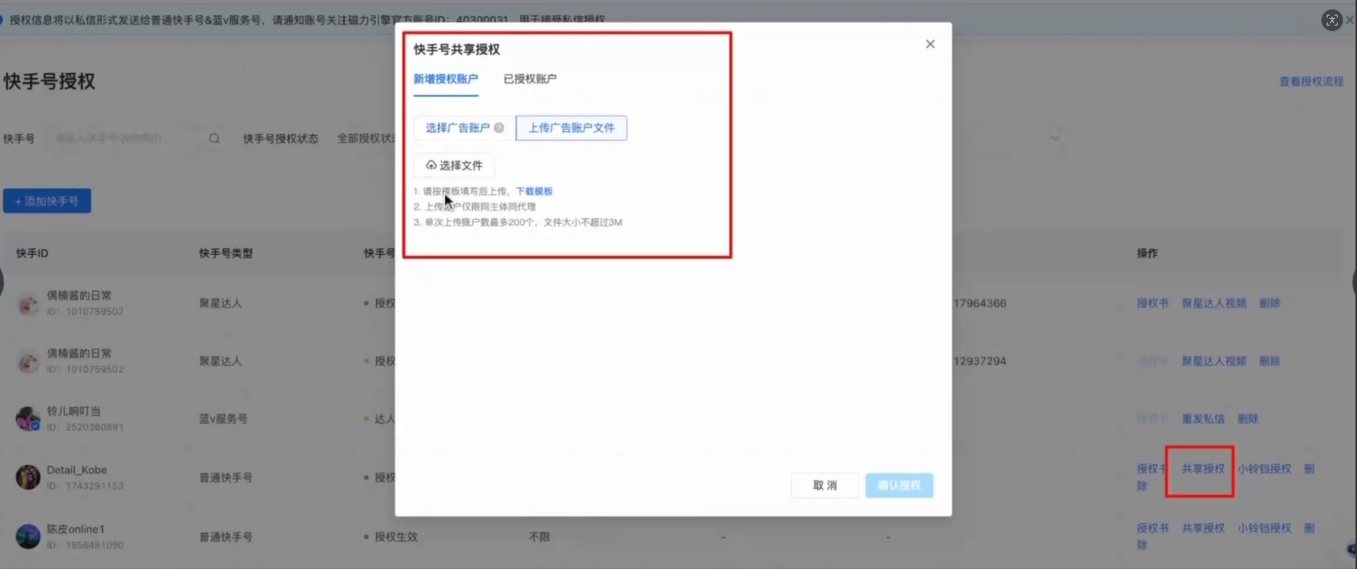The height and width of the screenshot is (569, 1357).
Task: Click the value 17964366
Action: coord(980,303)
